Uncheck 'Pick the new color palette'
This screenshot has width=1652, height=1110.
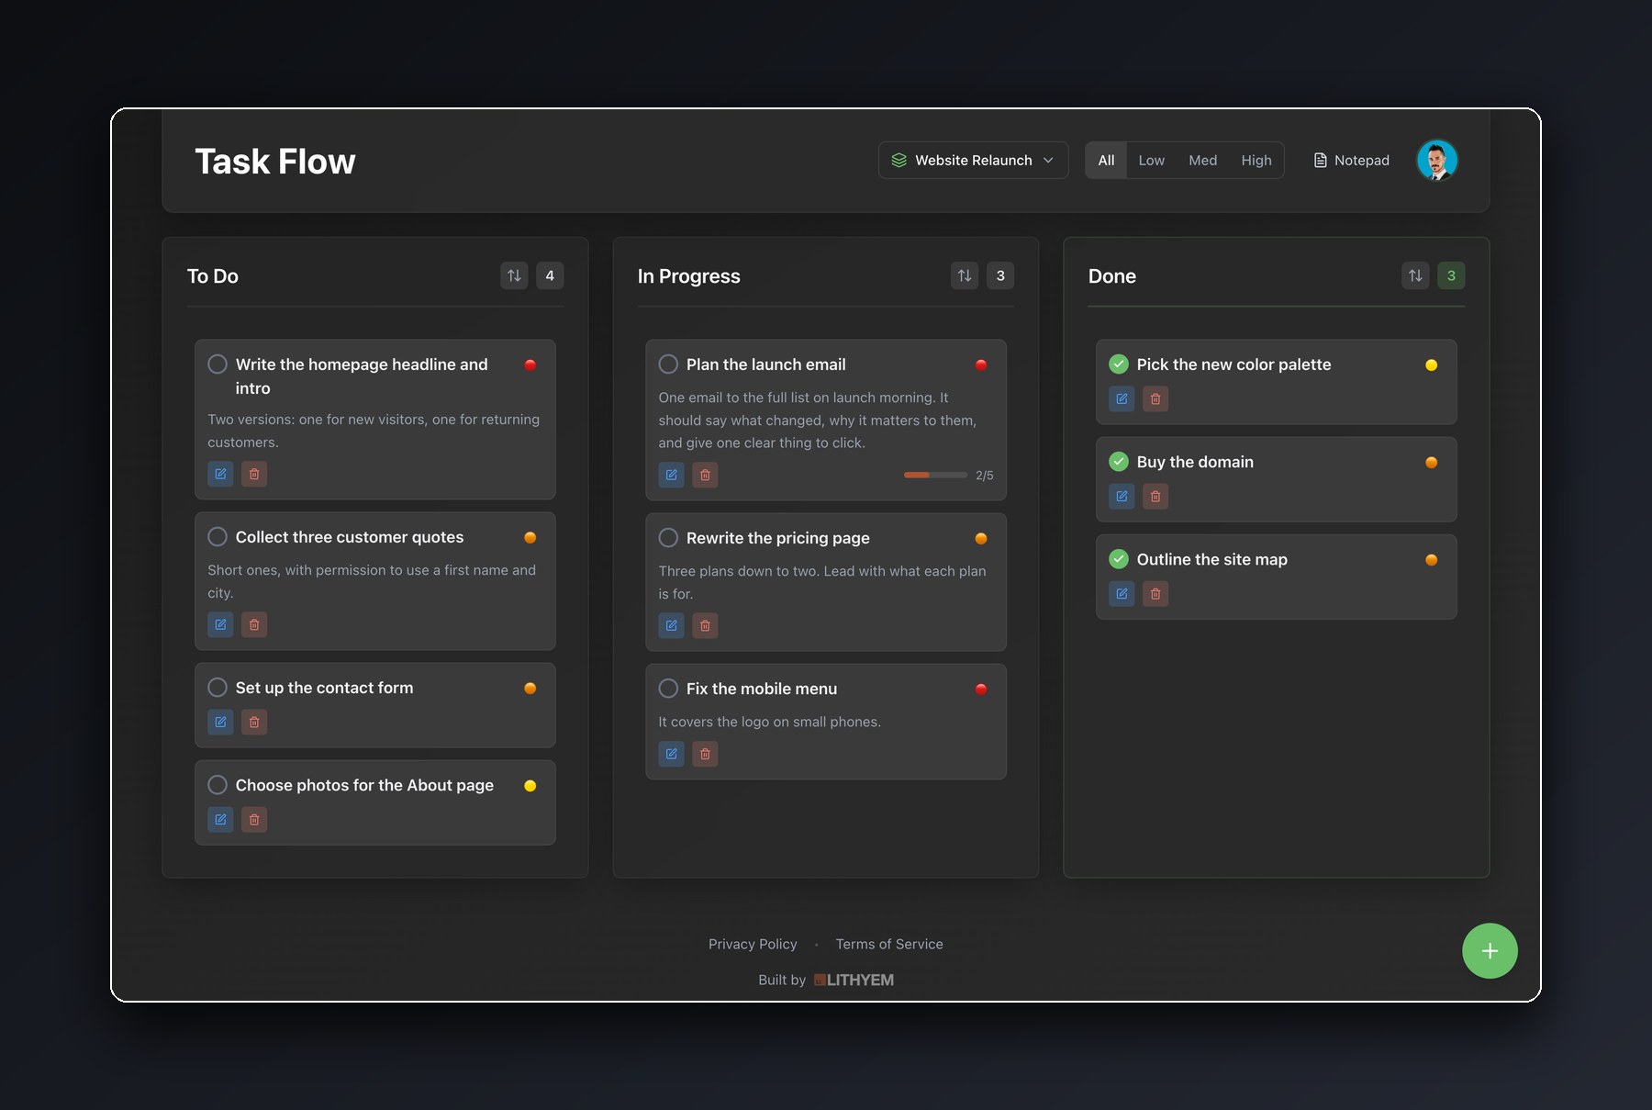1119,364
